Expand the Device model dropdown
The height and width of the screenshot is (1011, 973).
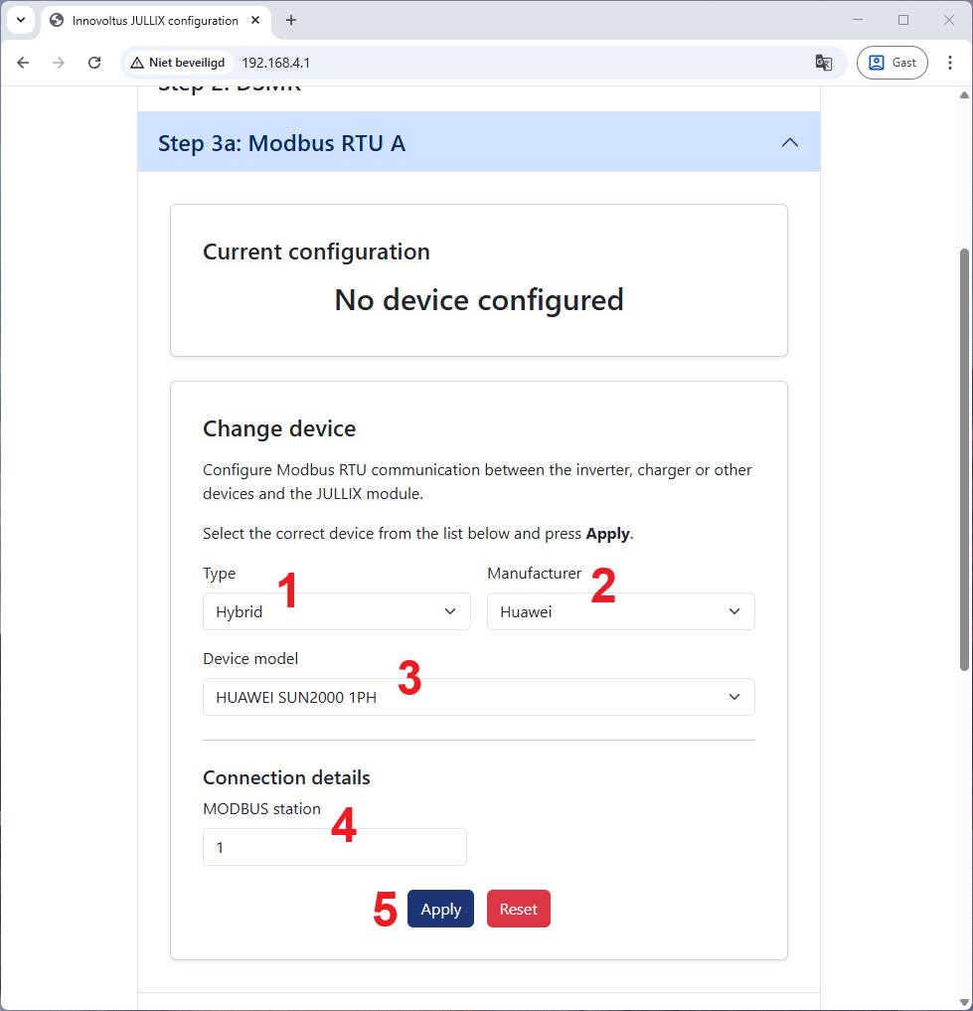click(x=478, y=697)
